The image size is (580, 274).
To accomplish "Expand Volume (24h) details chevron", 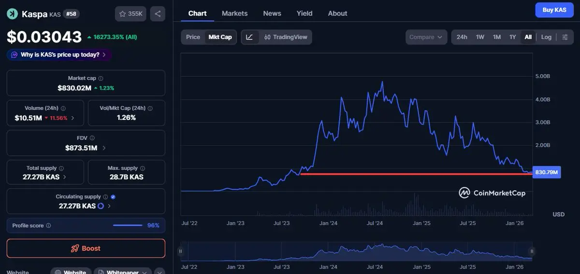I will coord(73,118).
